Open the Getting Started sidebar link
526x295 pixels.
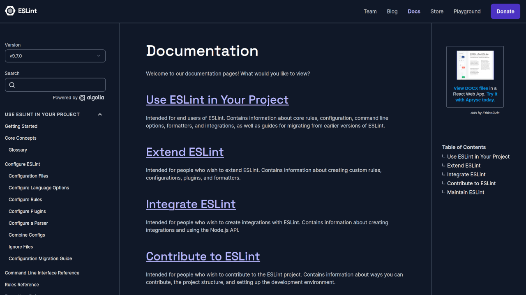coord(21,126)
